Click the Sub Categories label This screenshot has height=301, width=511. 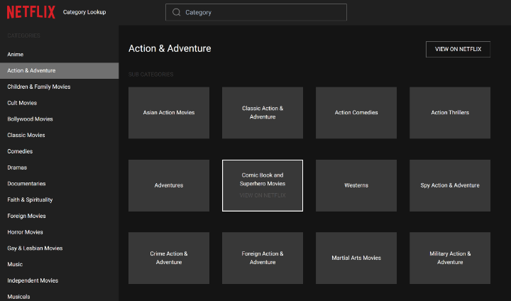pyautogui.click(x=151, y=75)
